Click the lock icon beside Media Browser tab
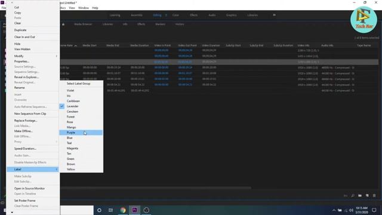 [63, 24]
